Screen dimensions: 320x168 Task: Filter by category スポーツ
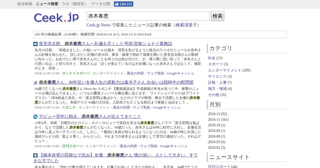click(x=215, y=64)
